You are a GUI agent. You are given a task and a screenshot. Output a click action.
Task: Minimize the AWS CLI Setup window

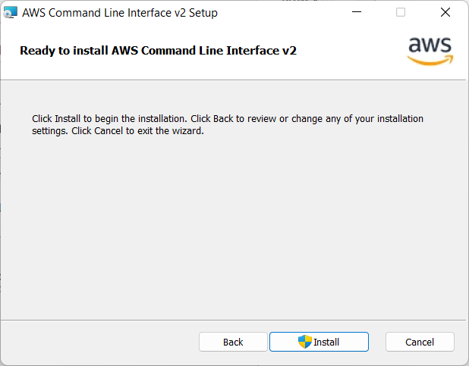[x=356, y=12]
